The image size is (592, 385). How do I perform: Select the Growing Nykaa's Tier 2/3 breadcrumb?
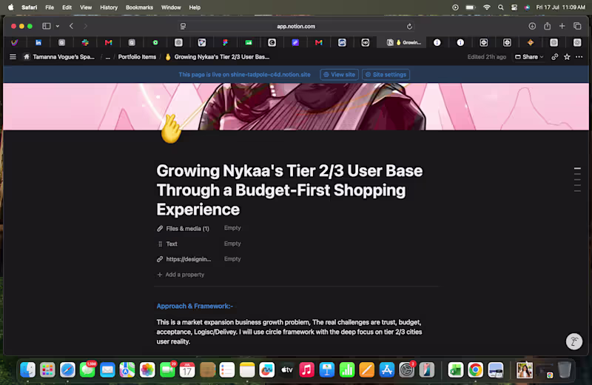click(x=218, y=57)
